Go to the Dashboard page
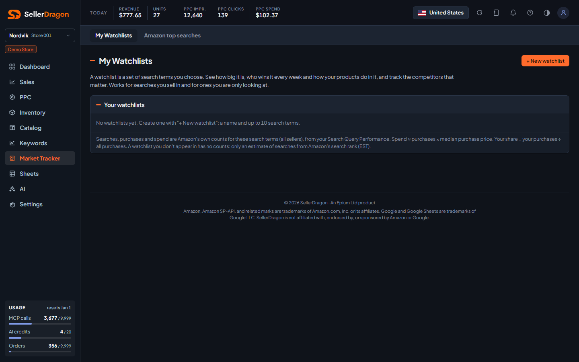This screenshot has width=579, height=362. pos(40,67)
